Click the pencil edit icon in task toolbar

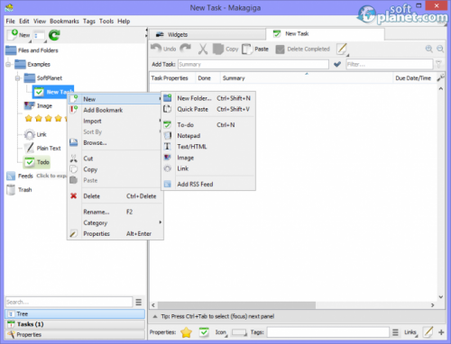click(x=342, y=49)
